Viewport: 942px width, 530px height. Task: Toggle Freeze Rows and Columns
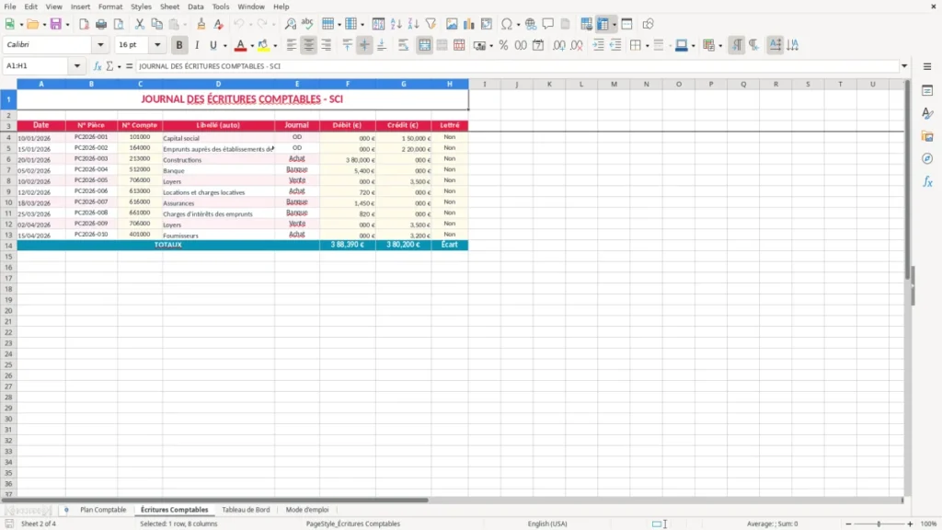[603, 24]
